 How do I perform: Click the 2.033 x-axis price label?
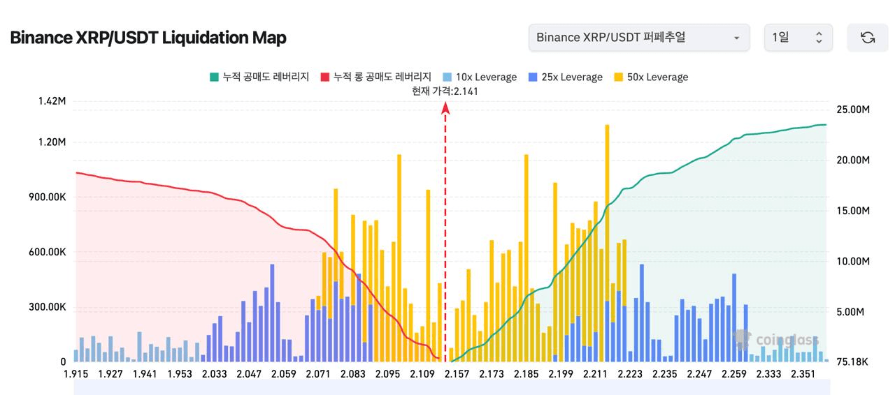[x=215, y=374]
